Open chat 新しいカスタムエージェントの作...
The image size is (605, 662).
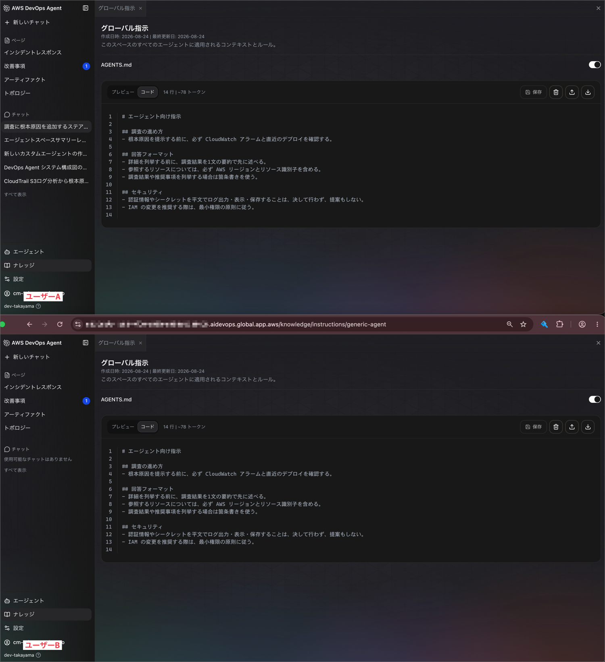(46, 154)
